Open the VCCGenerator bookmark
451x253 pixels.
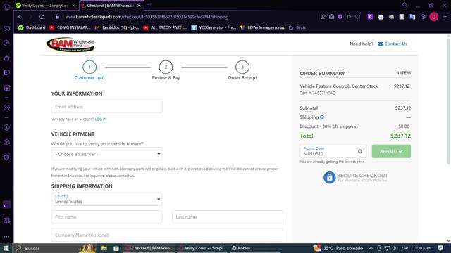pos(214,27)
